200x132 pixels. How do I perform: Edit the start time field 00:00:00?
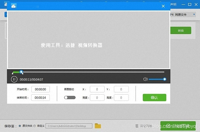41,89
